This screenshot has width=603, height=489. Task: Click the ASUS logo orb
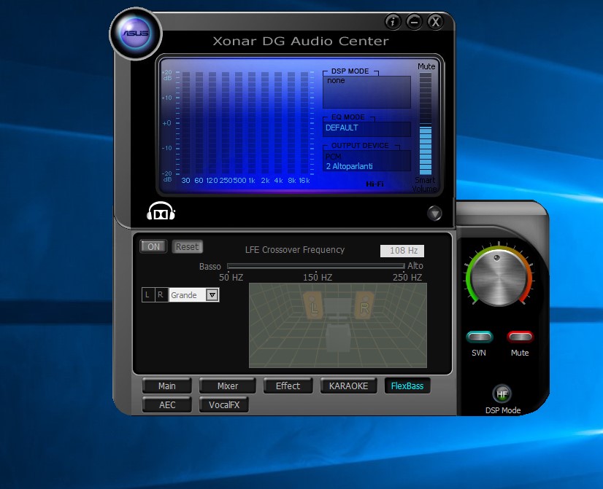click(136, 34)
